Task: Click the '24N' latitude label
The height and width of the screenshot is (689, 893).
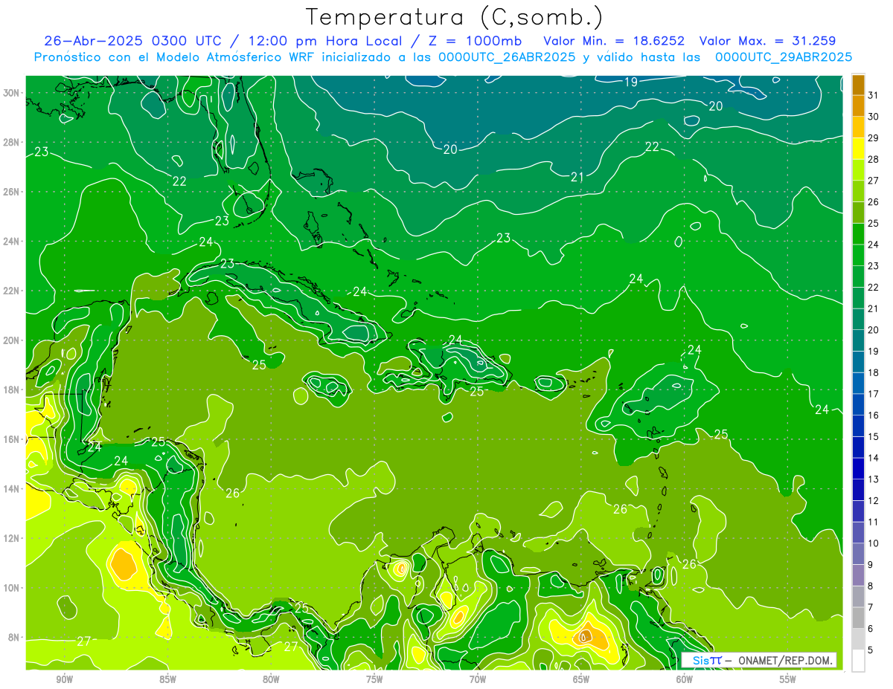Action: pos(12,242)
